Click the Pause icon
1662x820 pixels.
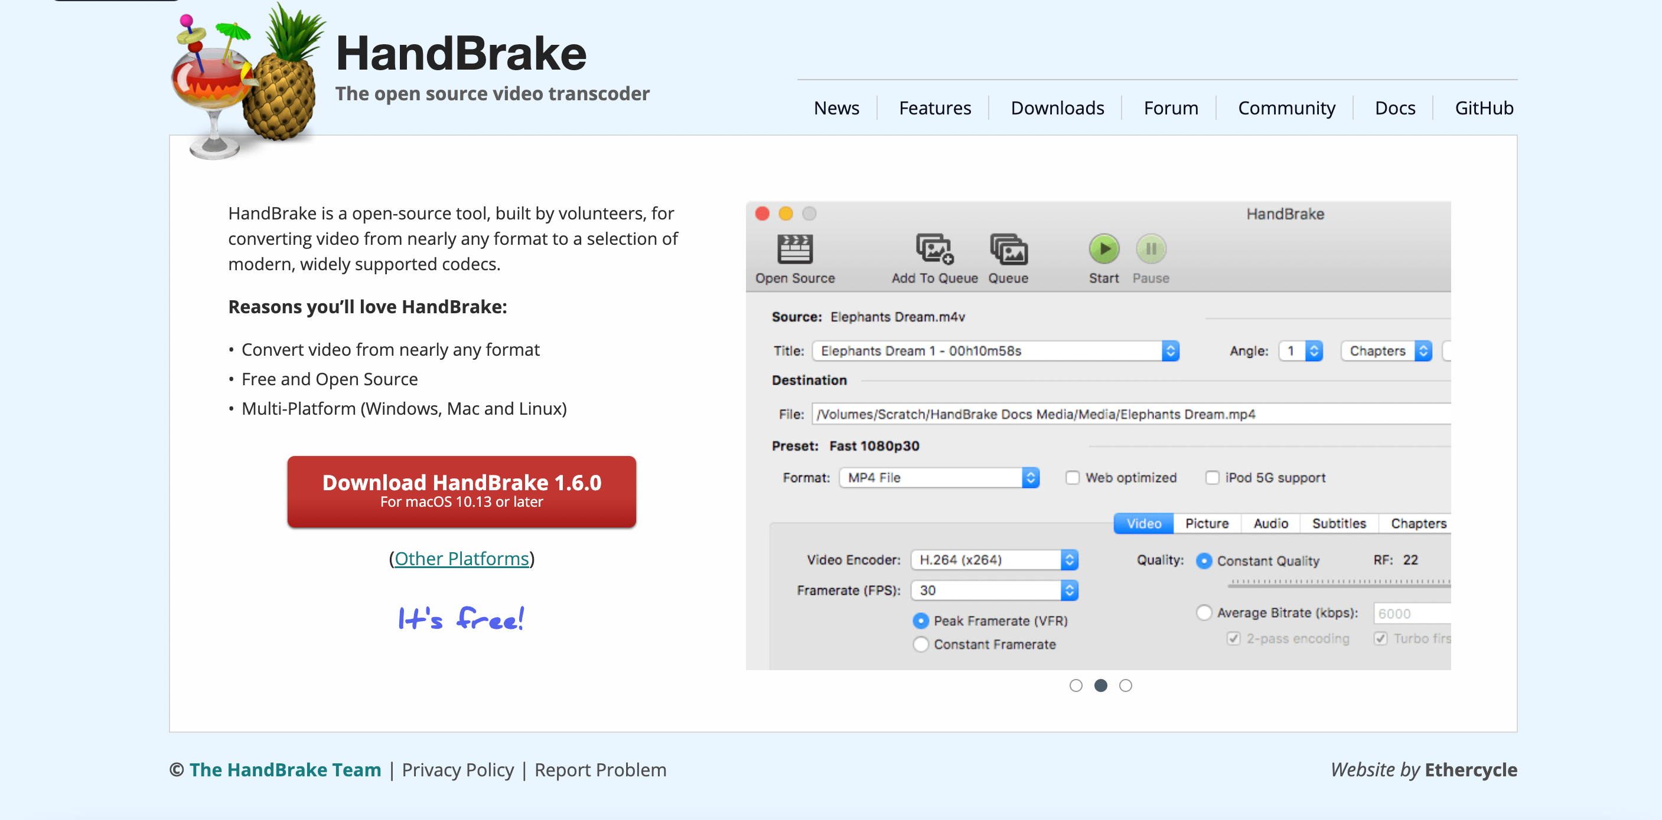[x=1151, y=249]
